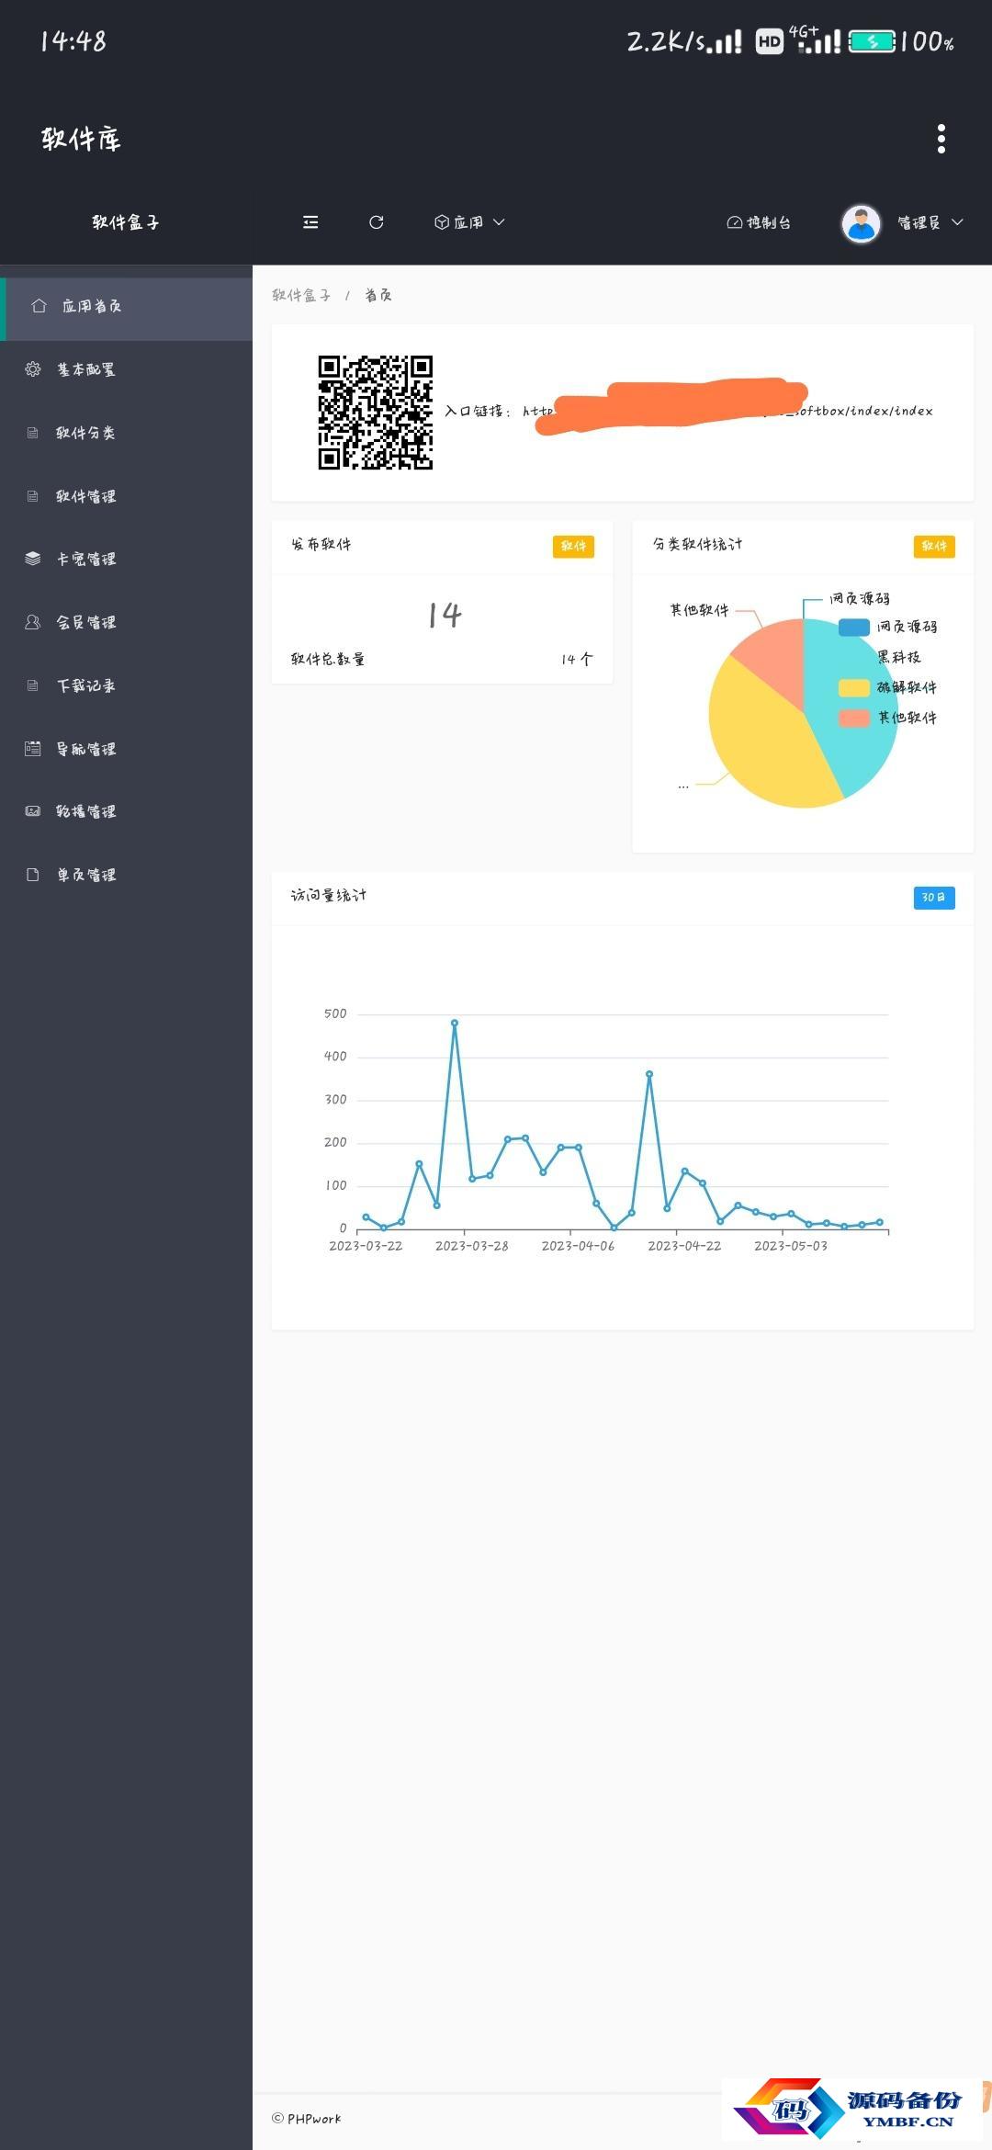The width and height of the screenshot is (992, 2150).
Task: Click the home icon beside 应用首页
Action: pos(39,306)
